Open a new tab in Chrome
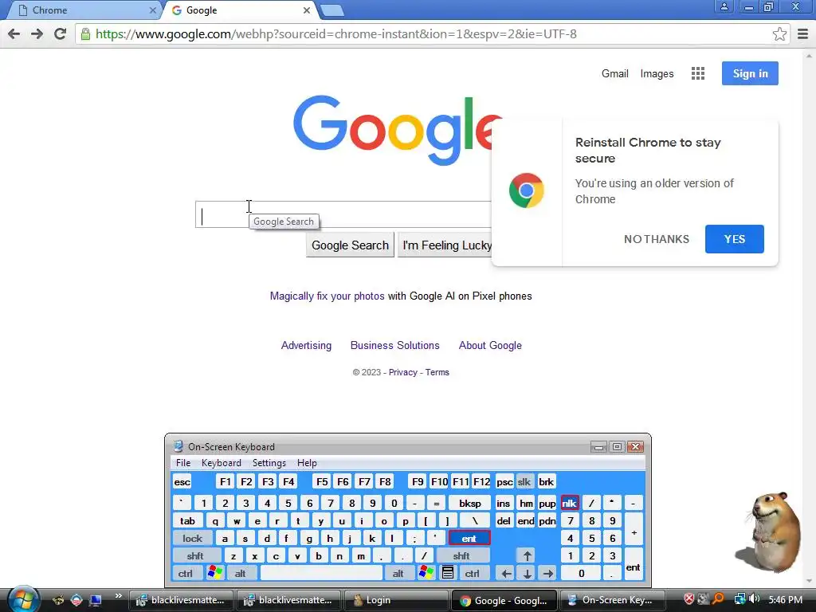Screen dimensions: 816x612 click(331, 10)
